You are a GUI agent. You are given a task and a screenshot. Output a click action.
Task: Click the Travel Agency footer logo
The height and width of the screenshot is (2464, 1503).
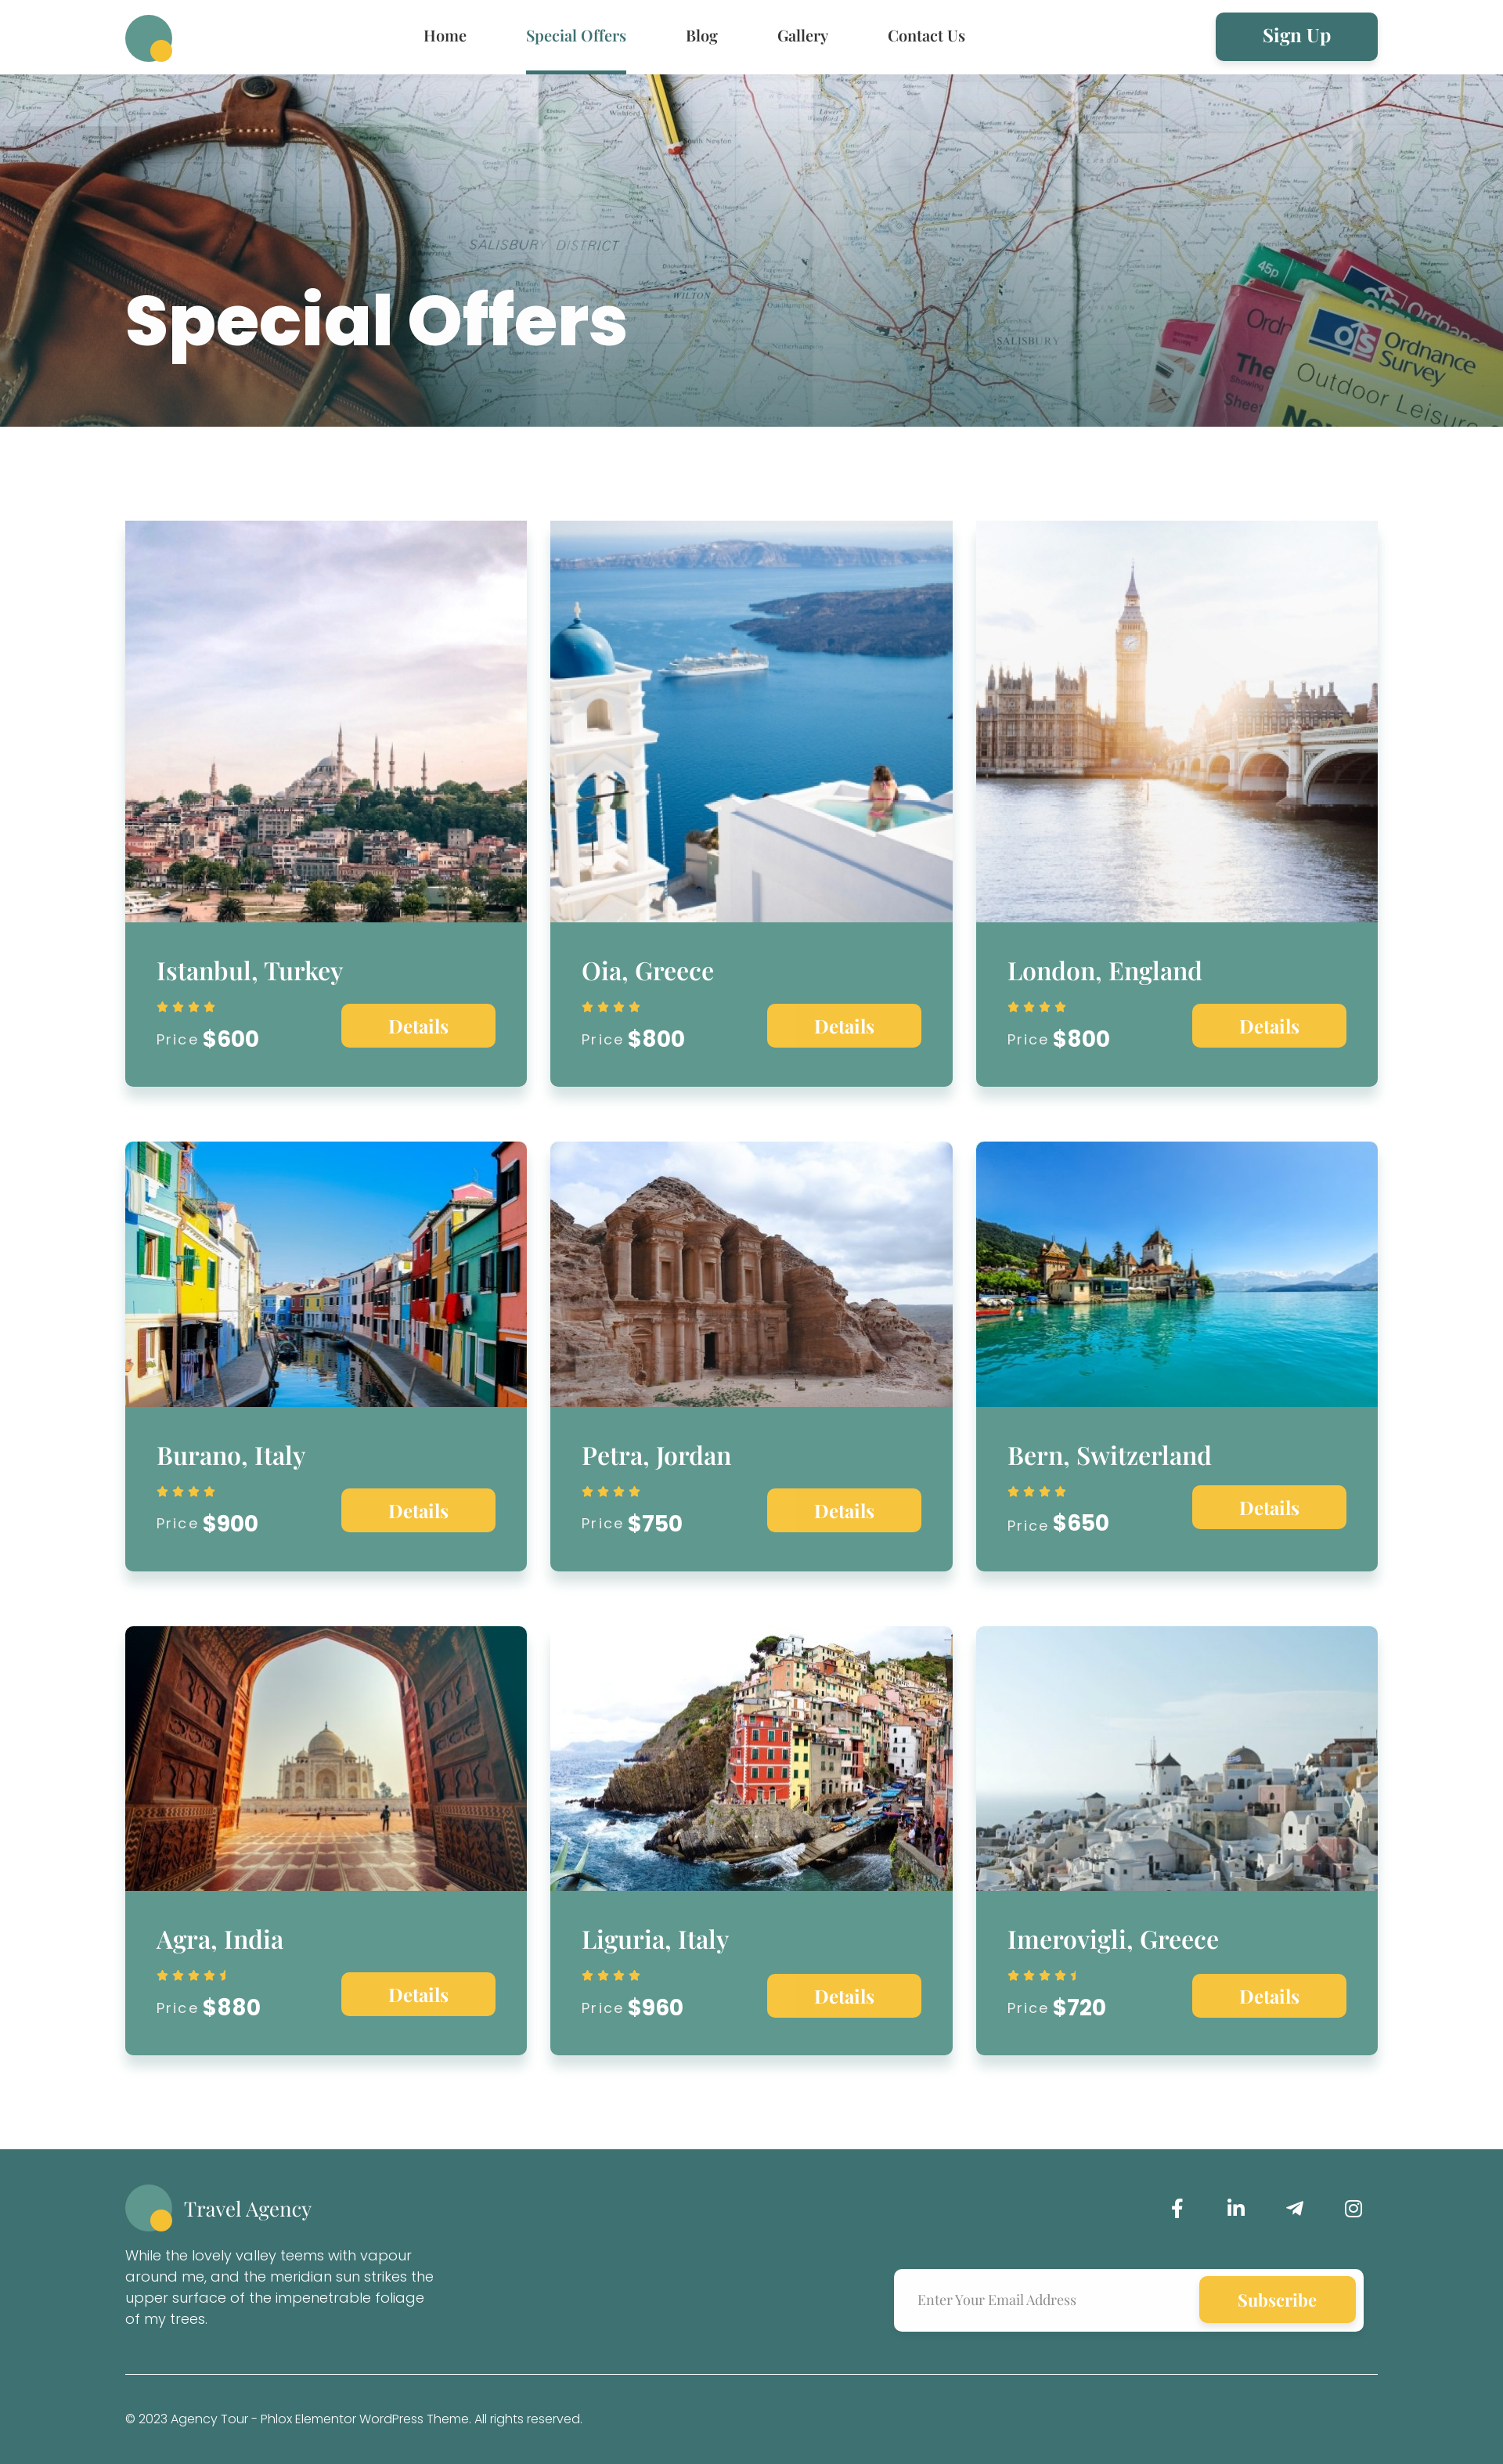pos(218,2208)
